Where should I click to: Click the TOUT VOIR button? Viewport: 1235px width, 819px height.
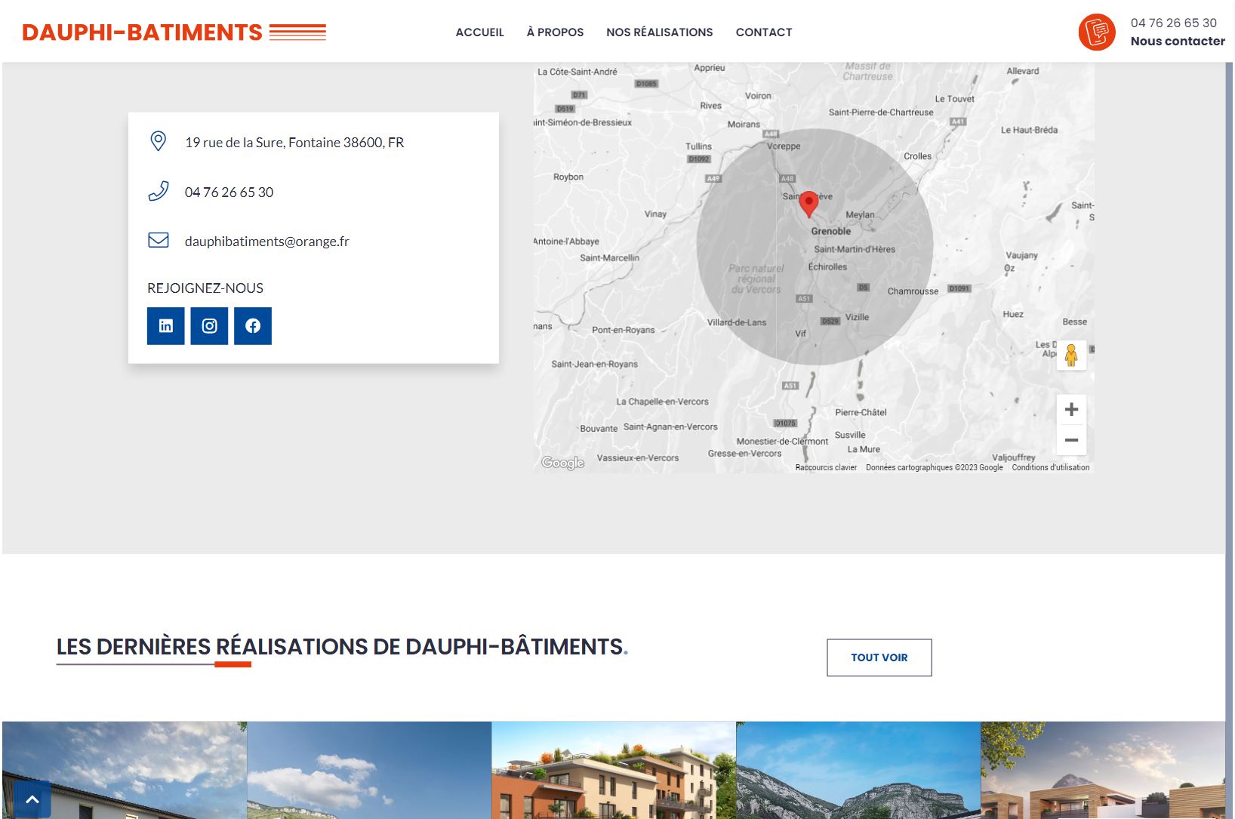[x=879, y=657]
